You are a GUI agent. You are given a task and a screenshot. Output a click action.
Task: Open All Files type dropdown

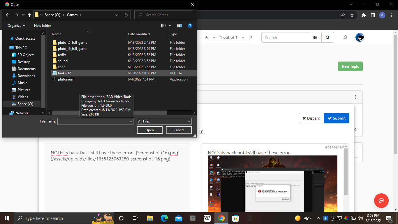coord(164,121)
